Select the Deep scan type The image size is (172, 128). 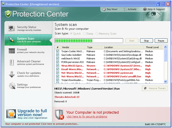point(84,34)
